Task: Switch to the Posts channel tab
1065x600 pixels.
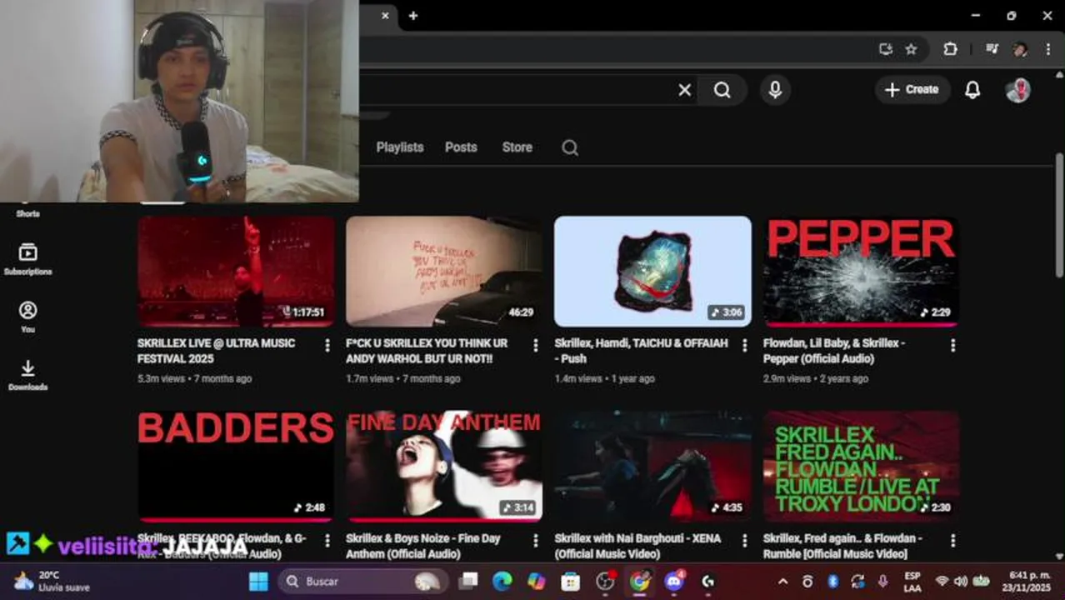Action: click(x=461, y=147)
